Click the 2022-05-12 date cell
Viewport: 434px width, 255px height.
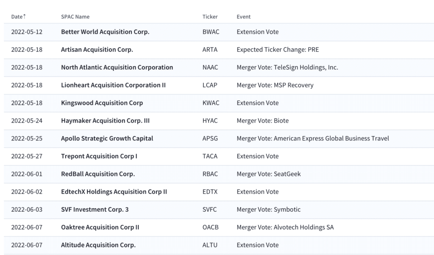27,32
